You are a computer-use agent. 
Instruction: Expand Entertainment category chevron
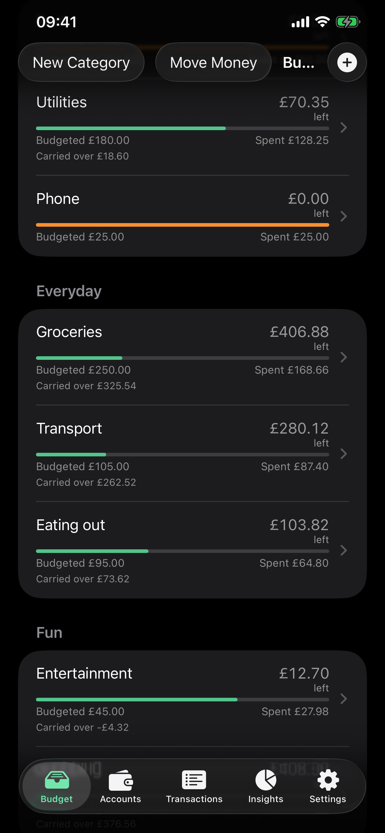pos(344,699)
